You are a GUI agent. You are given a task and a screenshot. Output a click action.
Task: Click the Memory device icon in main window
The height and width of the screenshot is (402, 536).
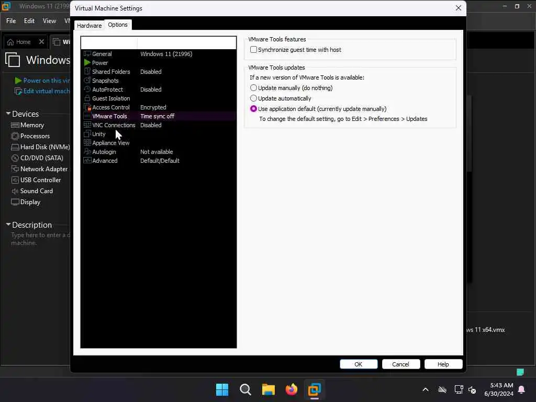pyautogui.click(x=15, y=125)
